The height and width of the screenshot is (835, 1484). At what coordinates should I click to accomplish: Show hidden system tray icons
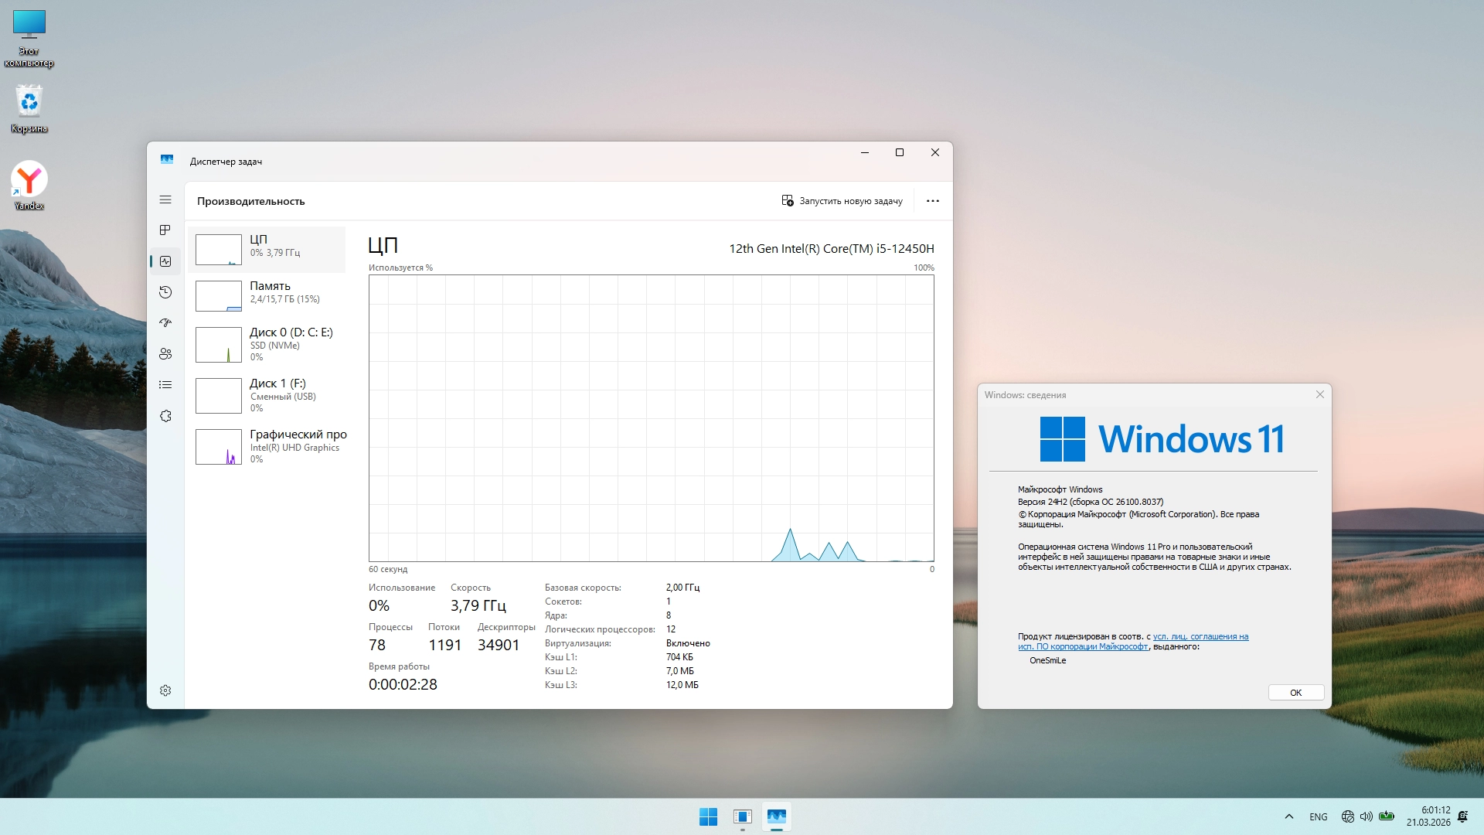click(x=1288, y=816)
